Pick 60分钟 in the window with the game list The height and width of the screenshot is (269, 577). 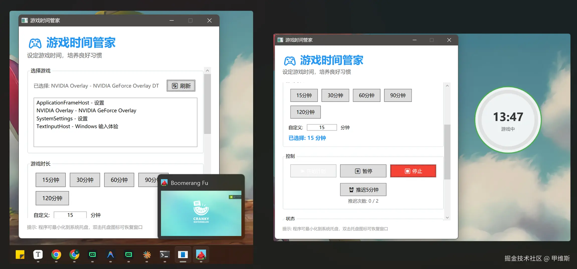(x=119, y=180)
